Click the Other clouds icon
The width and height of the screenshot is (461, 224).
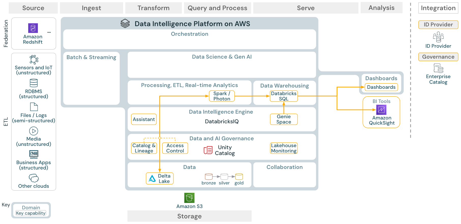34,178
